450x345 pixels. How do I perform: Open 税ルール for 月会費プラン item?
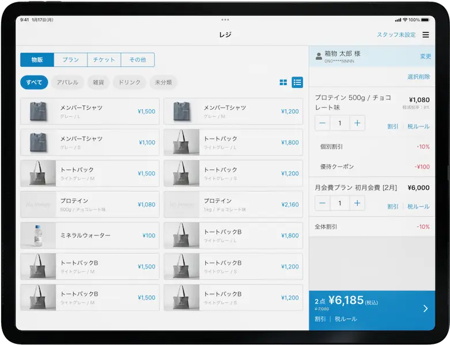(x=418, y=206)
